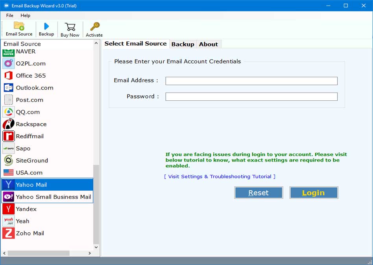Click the Sapo logo icon
This screenshot has width=373, height=265.
coord(8,148)
